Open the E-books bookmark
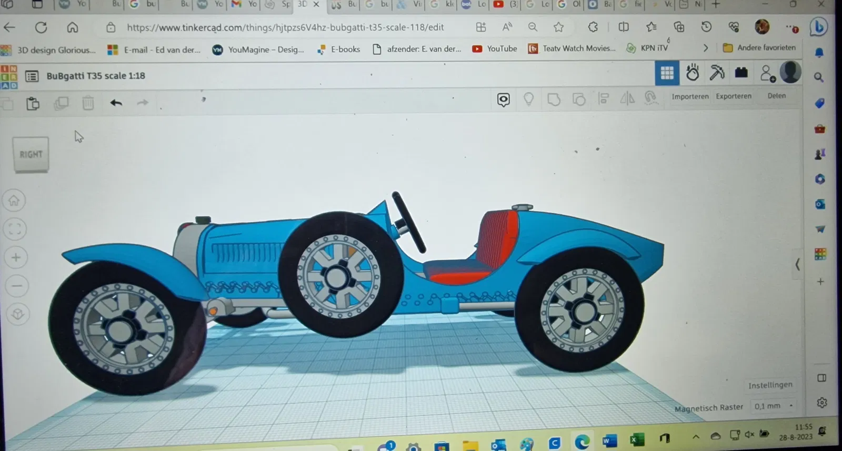 [339, 49]
